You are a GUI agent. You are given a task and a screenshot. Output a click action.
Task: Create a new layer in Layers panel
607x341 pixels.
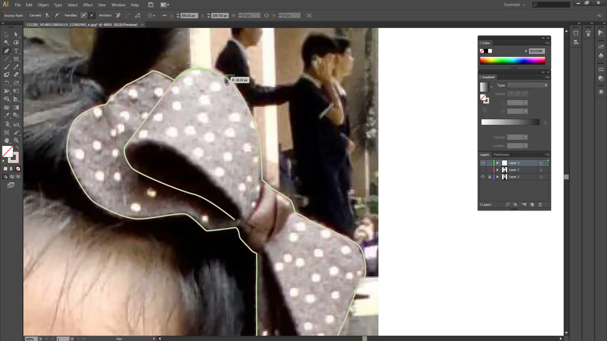tap(532, 205)
